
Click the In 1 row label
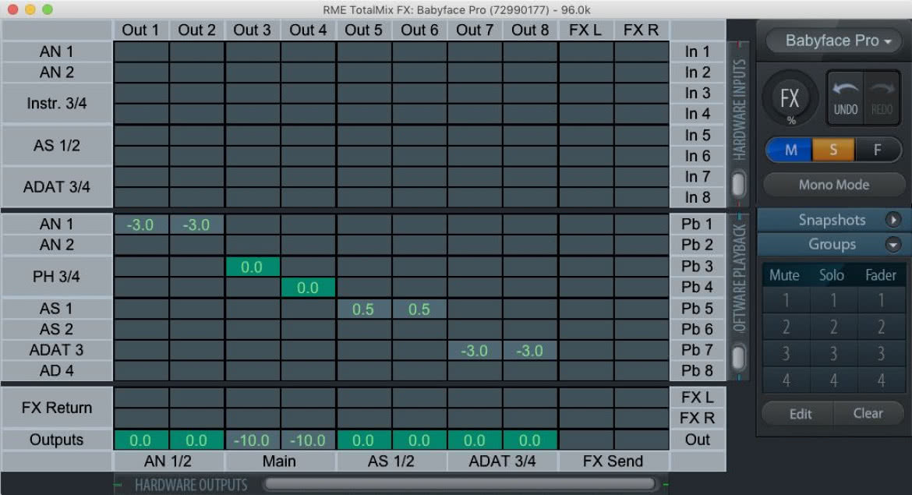(x=698, y=51)
